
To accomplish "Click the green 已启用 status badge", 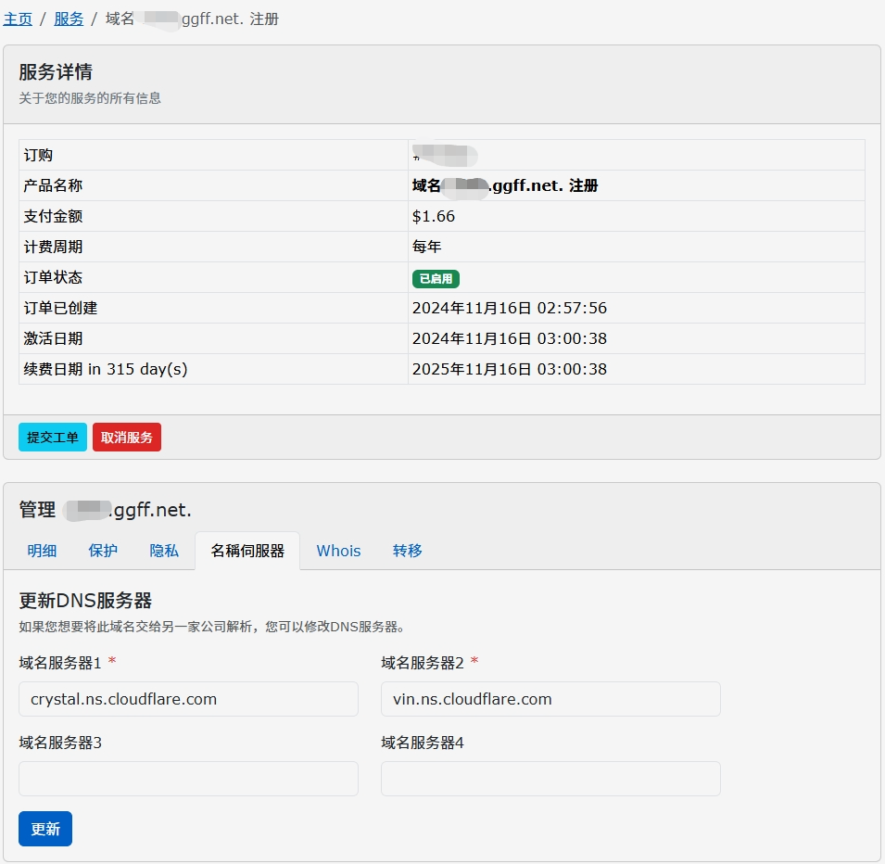I will point(436,278).
